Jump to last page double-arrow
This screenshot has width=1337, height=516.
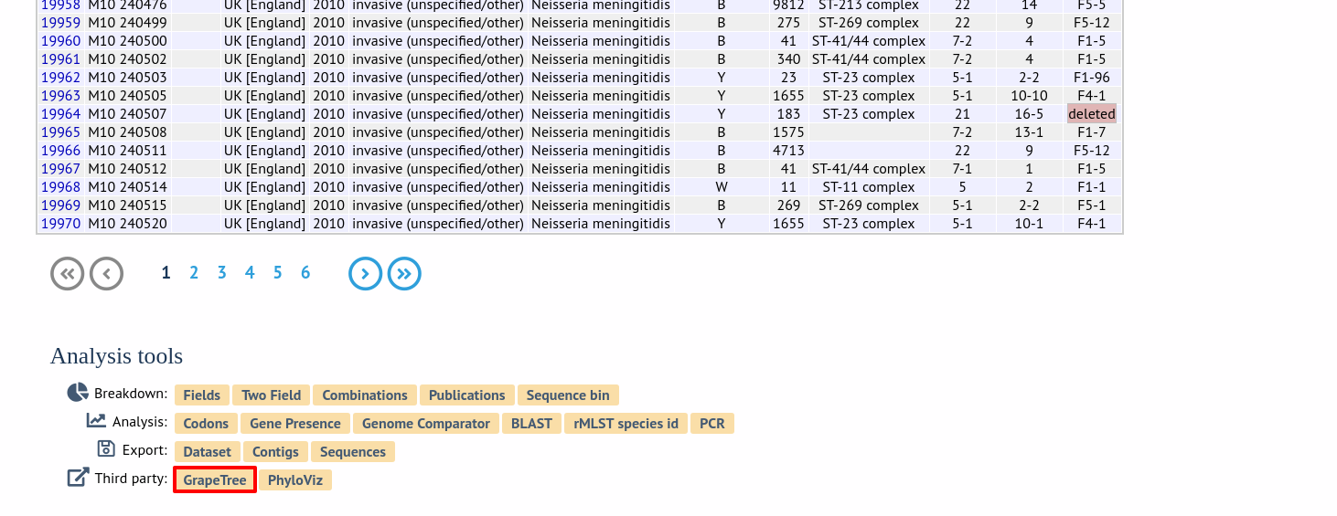(404, 273)
